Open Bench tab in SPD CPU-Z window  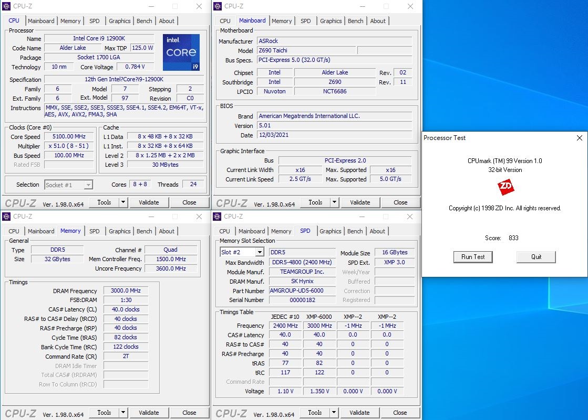tap(355, 231)
